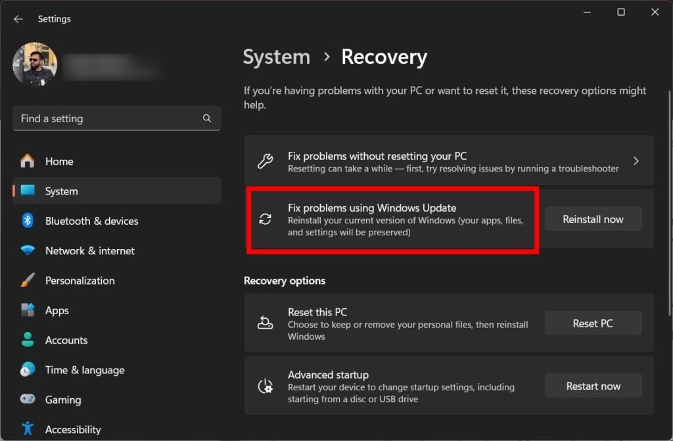Open Home in the sidebar

click(117, 162)
